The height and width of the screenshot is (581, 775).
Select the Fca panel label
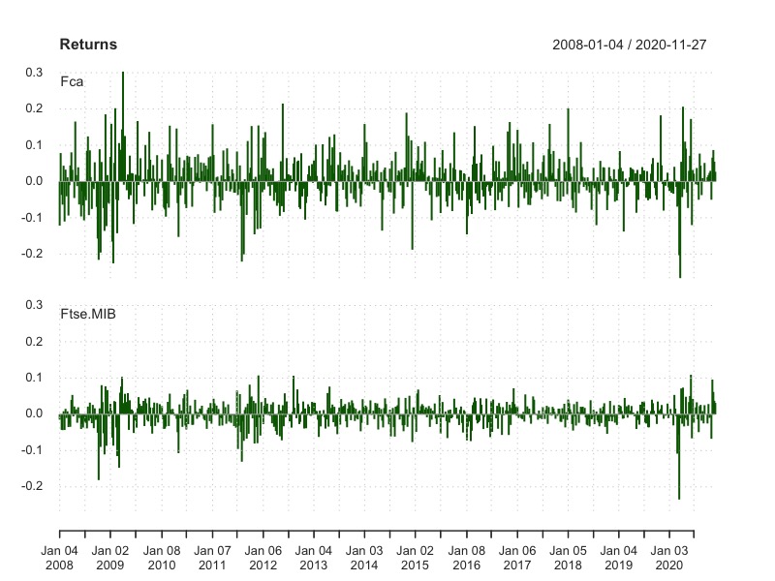point(72,81)
